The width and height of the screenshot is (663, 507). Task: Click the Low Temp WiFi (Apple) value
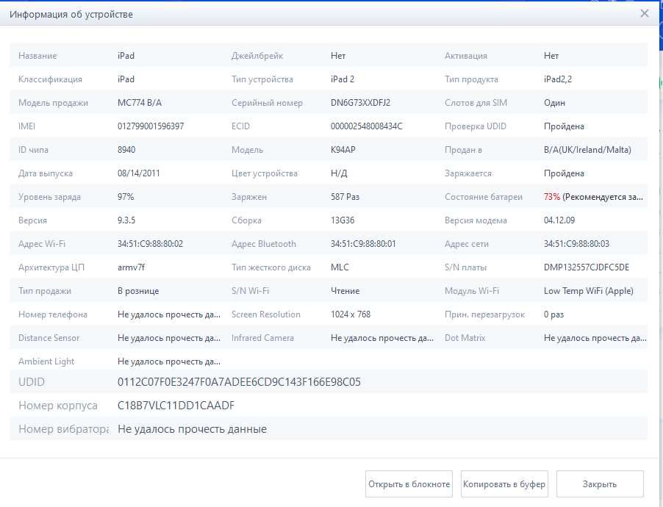(x=589, y=291)
